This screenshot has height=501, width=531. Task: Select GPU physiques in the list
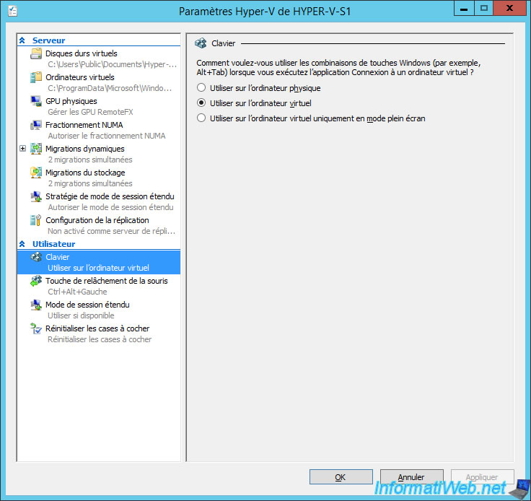coord(71,101)
